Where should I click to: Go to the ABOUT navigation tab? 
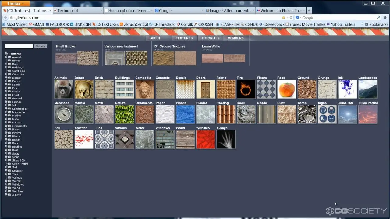tap(155, 38)
